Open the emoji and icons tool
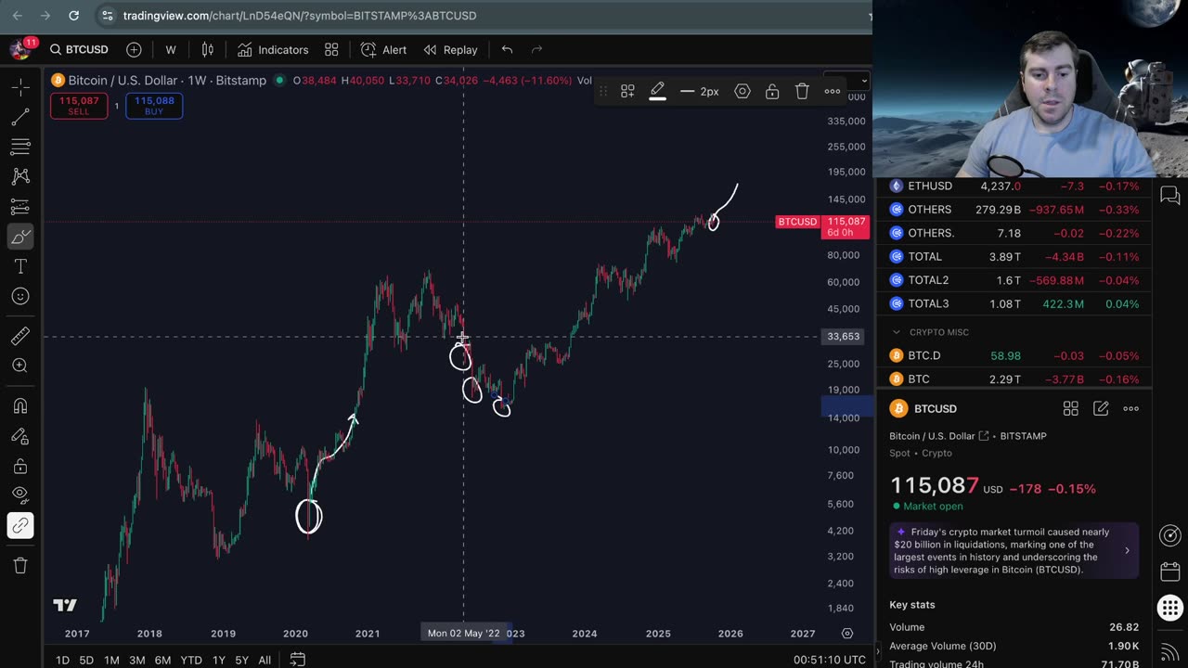Viewport: 1188px width, 668px height. 20,296
